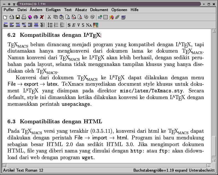Image resolution: width=218 pixels, height=175 pixels.
Task: Redo the change with the clockwise arrow icon
Action: (92, 17)
